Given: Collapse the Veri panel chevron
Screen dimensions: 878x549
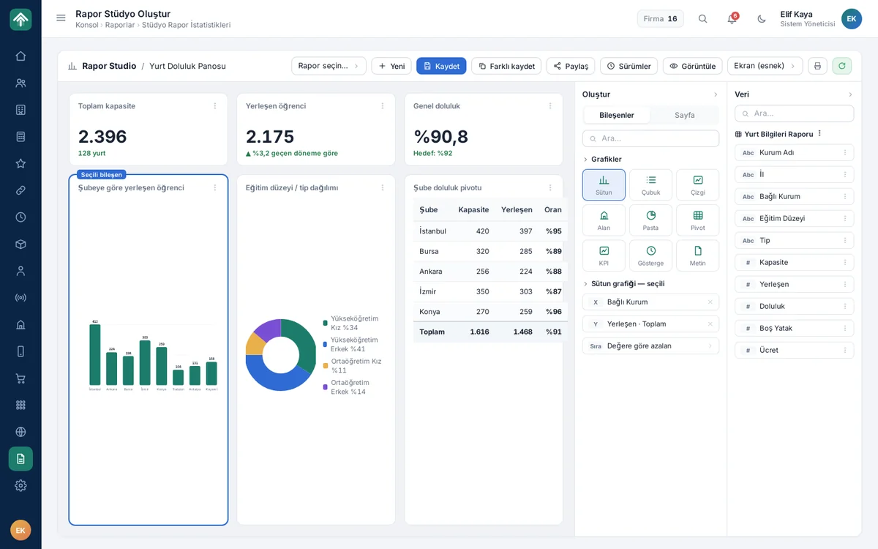Looking at the screenshot, I should click(850, 94).
